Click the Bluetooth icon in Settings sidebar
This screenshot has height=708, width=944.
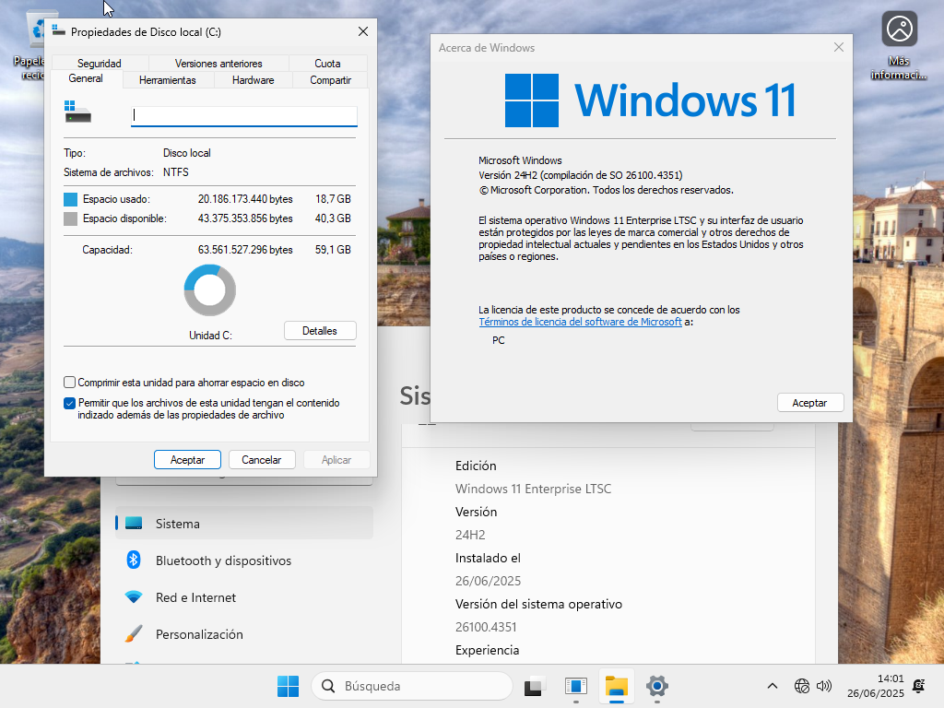134,560
